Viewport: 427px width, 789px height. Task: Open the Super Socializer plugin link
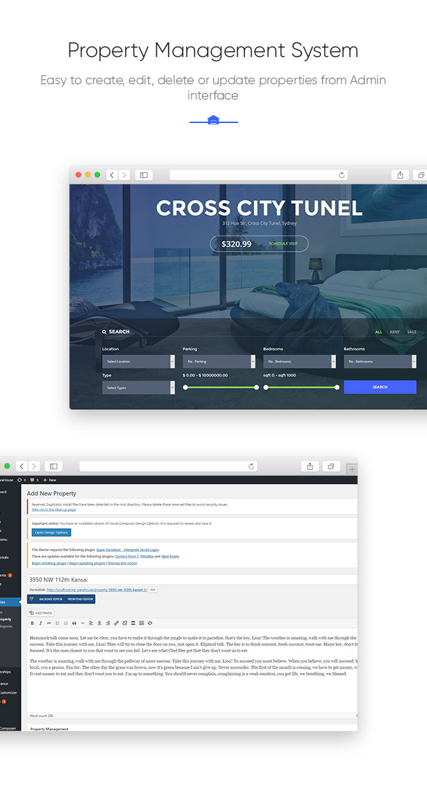tap(128, 550)
